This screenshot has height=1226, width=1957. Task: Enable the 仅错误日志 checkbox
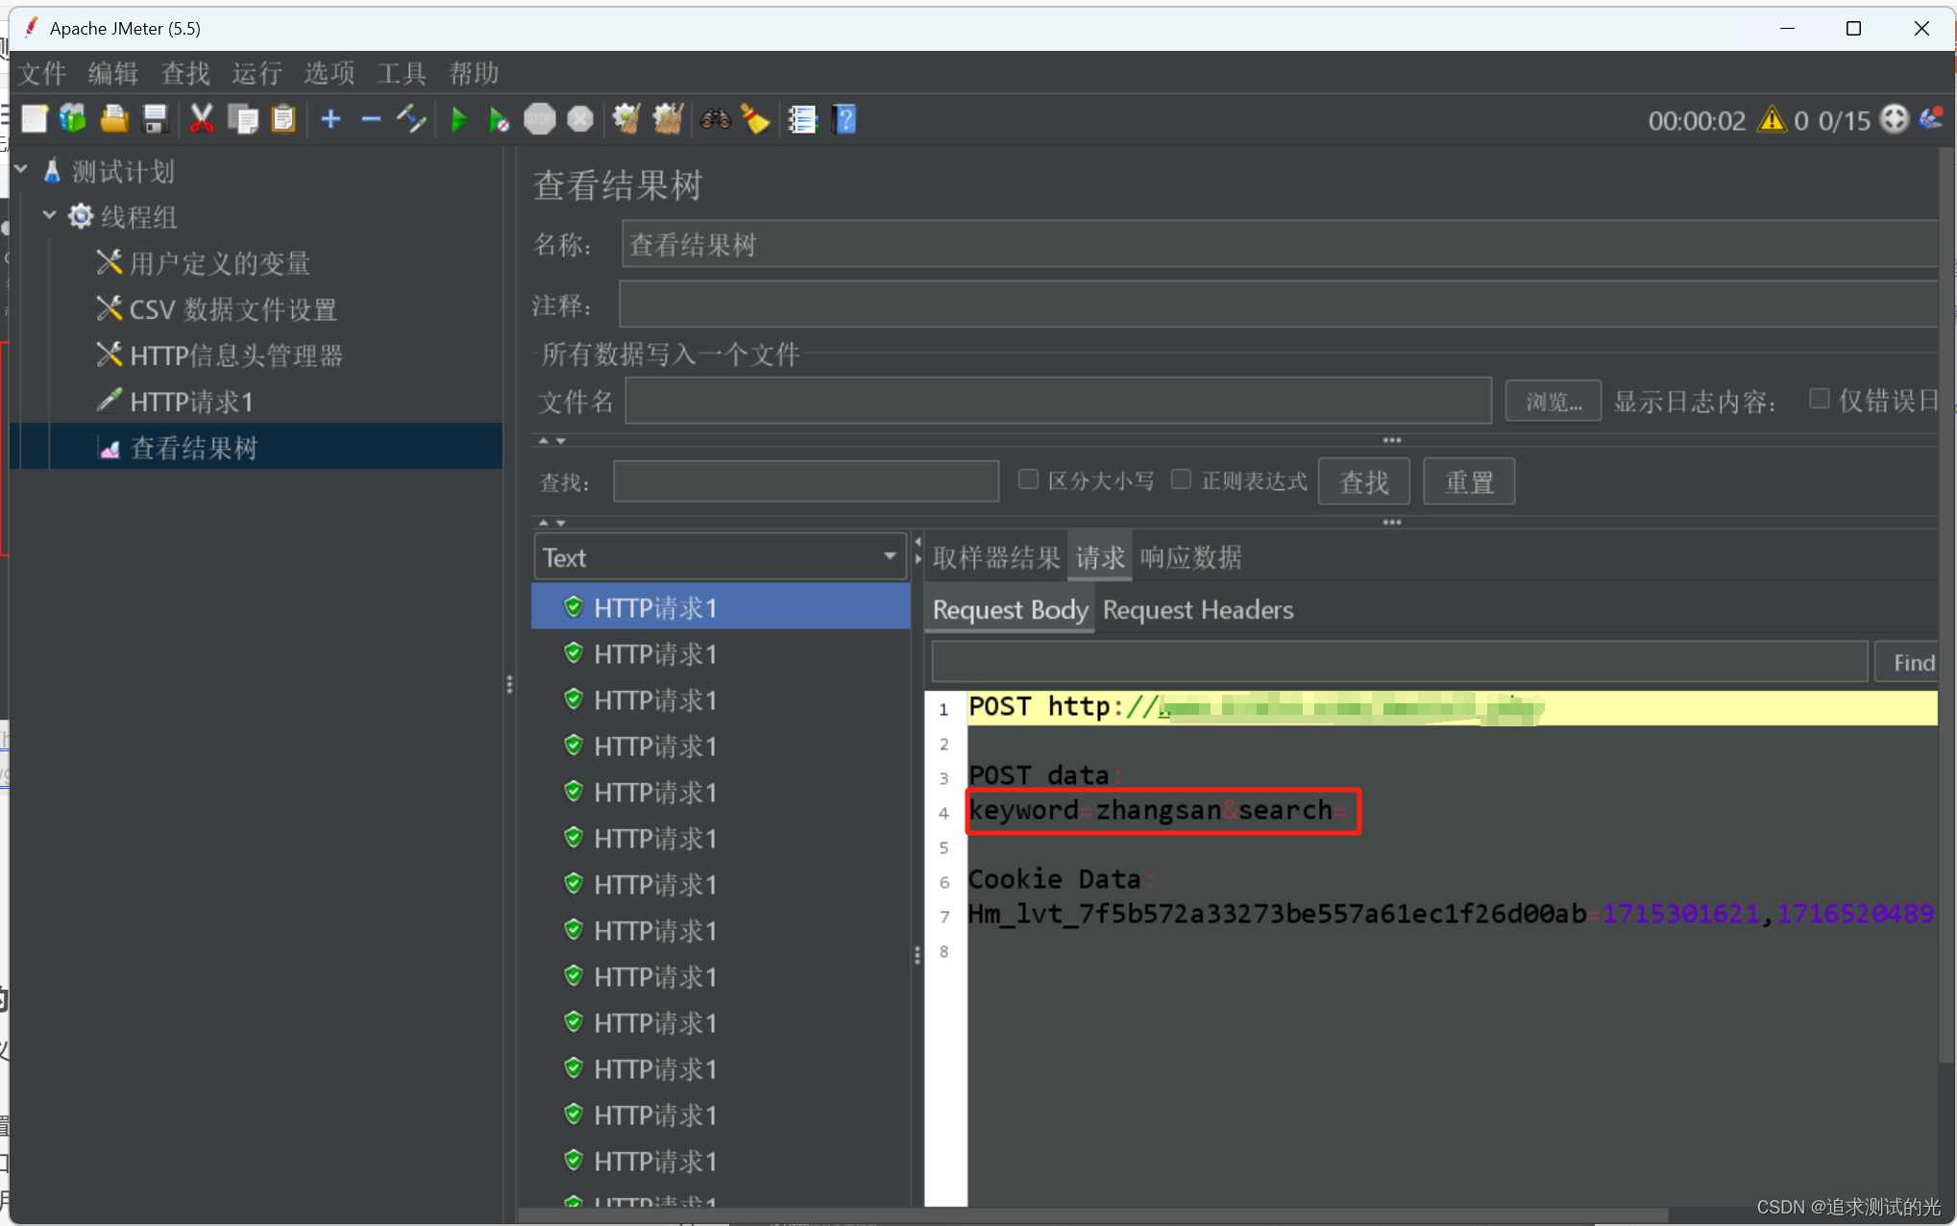(x=1819, y=399)
